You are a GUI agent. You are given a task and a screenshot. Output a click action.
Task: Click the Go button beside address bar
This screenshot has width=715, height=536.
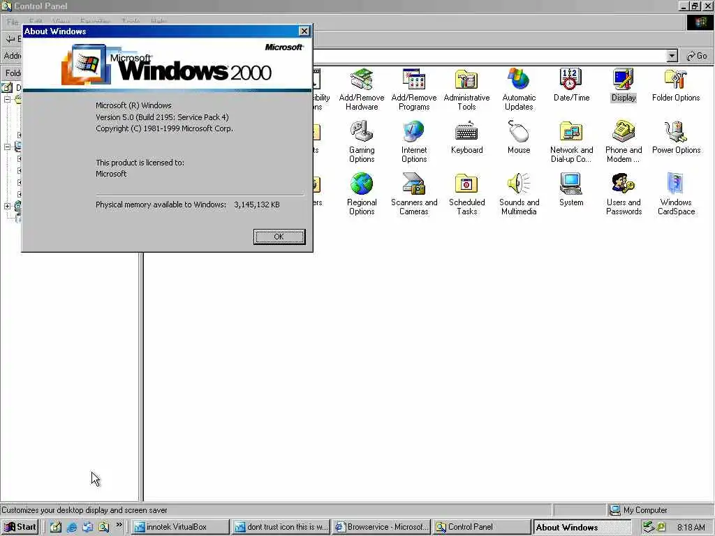point(698,56)
